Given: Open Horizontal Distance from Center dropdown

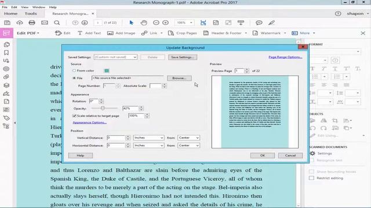Looking at the screenshot, I should [x=188, y=145].
